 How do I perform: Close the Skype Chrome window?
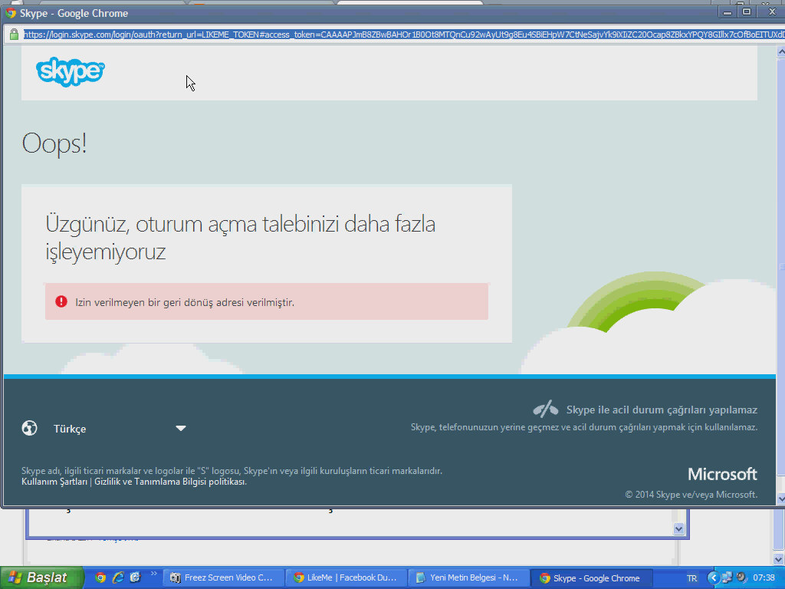[772, 12]
